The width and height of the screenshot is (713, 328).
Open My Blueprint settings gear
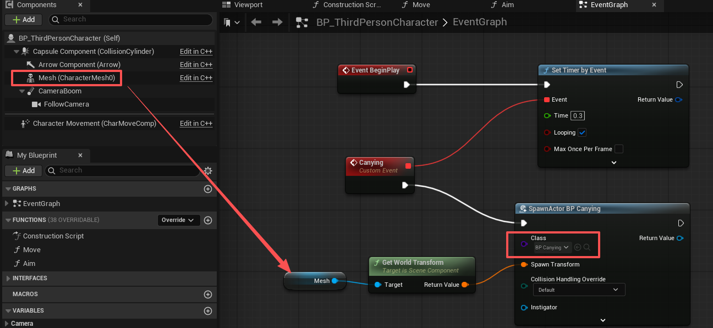point(208,171)
